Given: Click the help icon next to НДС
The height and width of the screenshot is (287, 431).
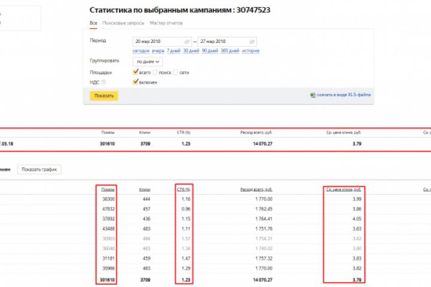Looking at the screenshot, I should 104,82.
